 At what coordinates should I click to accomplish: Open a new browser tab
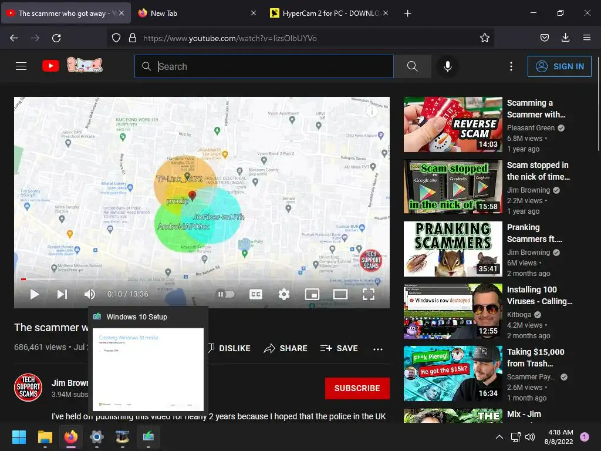[x=407, y=13]
